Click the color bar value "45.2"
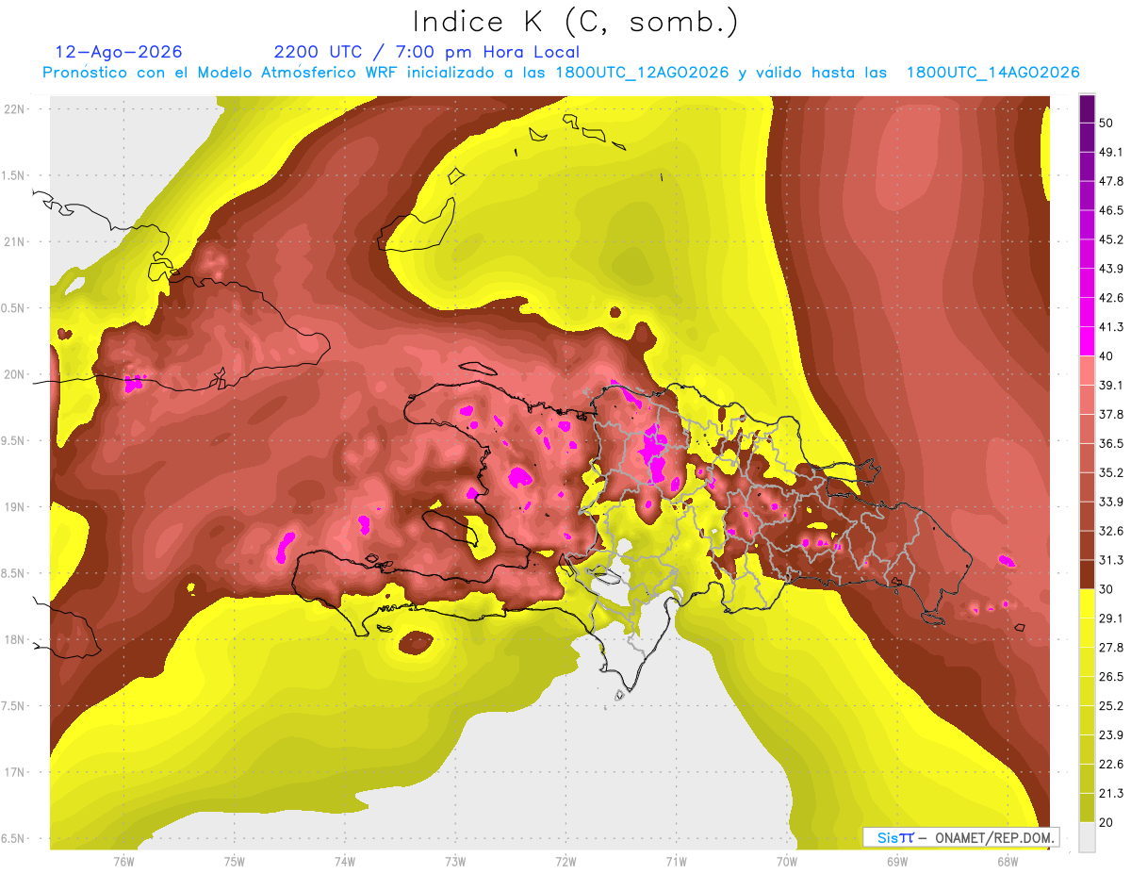The image size is (1131, 874). pyautogui.click(x=1111, y=239)
